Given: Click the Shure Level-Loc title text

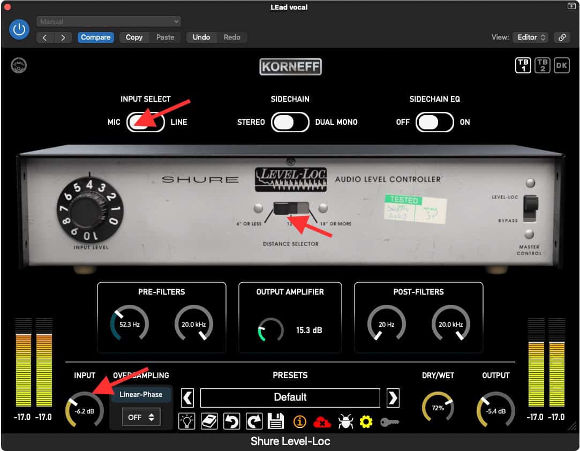Looking at the screenshot, I should 290,441.
